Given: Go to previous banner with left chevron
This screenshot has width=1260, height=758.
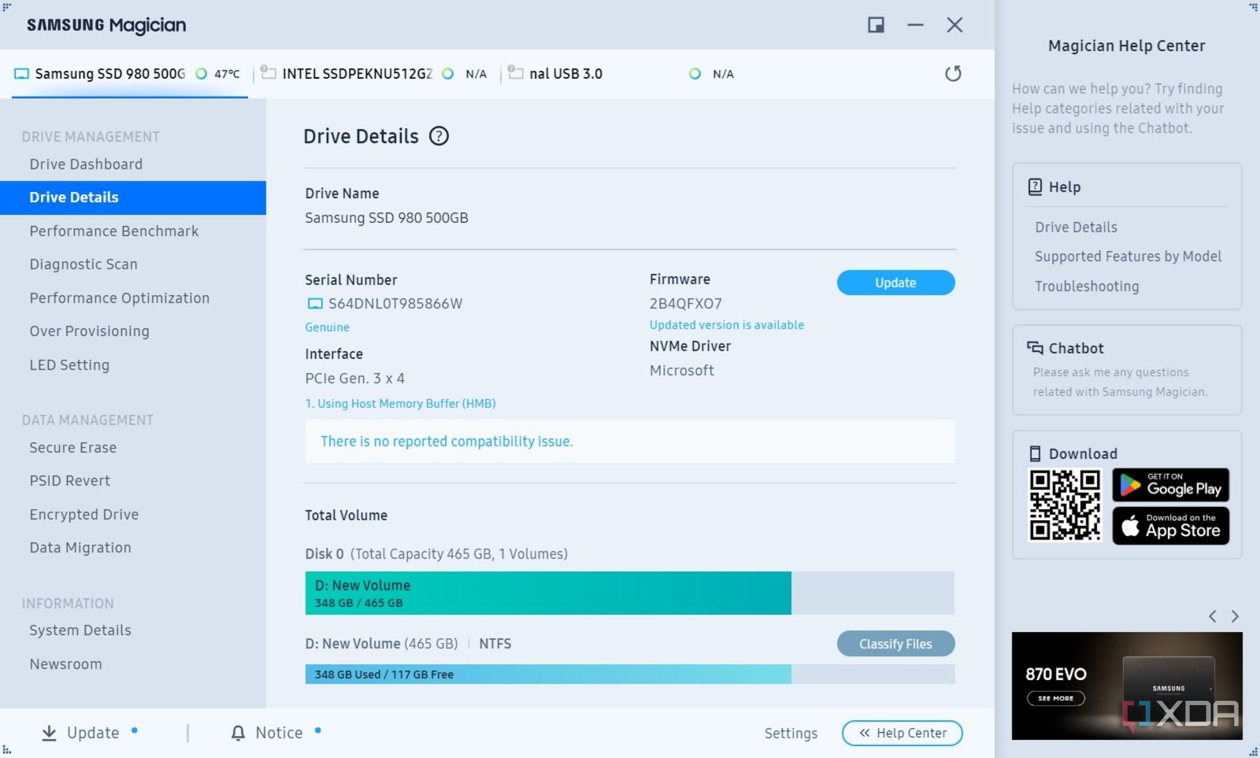Looking at the screenshot, I should pos(1213,616).
